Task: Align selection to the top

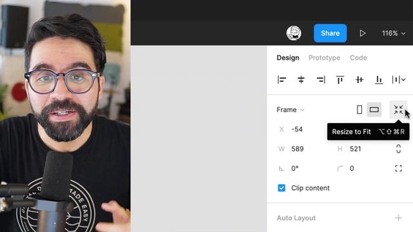Action: click(340, 79)
